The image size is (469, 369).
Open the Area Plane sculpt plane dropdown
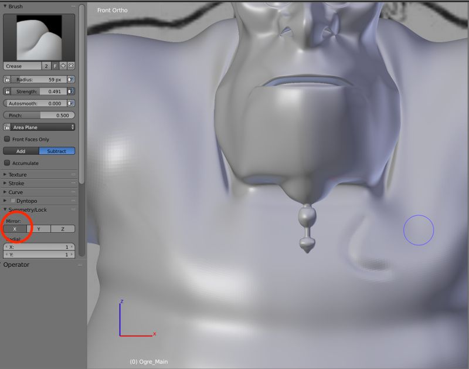pos(38,127)
